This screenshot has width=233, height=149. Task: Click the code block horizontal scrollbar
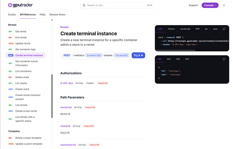point(175,51)
